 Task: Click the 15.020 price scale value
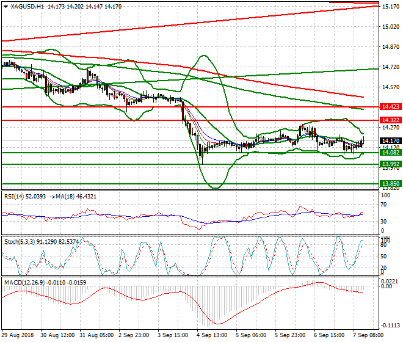point(391,27)
